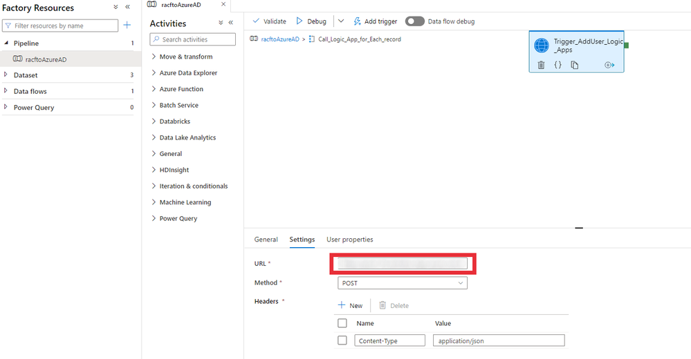Expand all Factory Resources with double chevron down
The image size is (691, 359).
116,7
